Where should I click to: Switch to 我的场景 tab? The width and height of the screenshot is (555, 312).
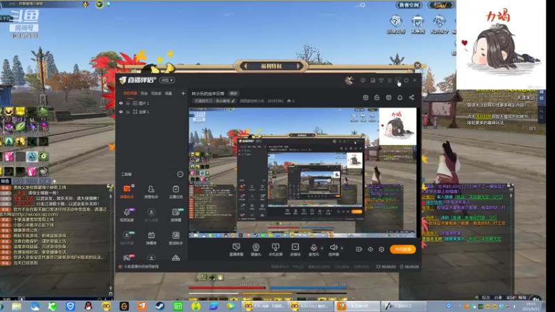(130, 94)
